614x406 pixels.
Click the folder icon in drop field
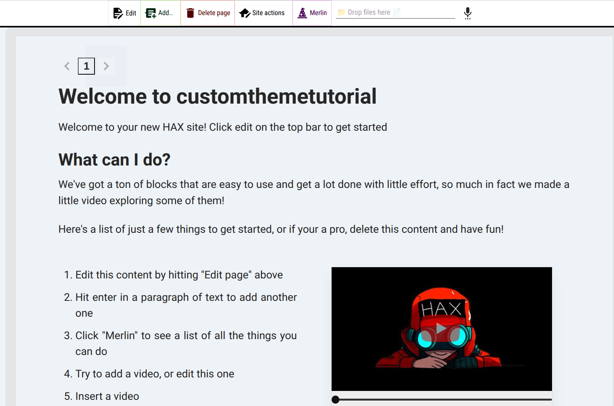pyautogui.click(x=341, y=12)
